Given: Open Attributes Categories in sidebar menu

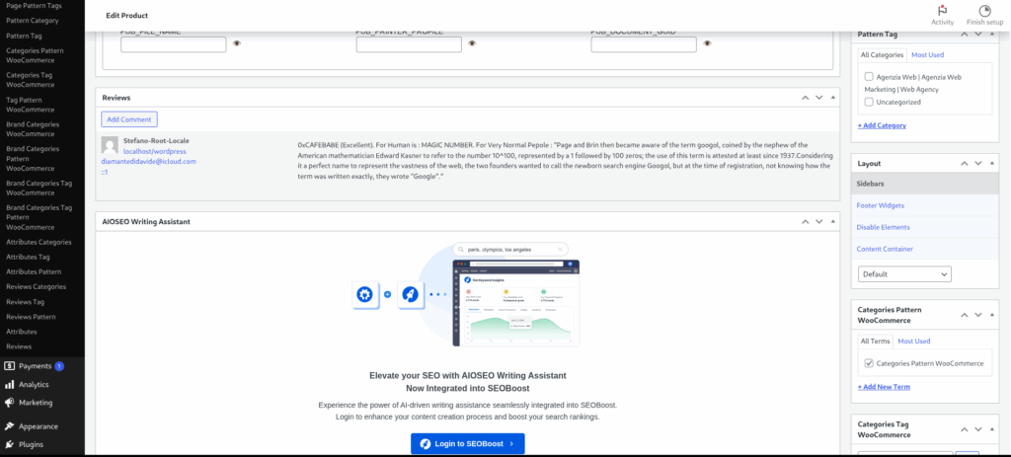Looking at the screenshot, I should tap(39, 243).
